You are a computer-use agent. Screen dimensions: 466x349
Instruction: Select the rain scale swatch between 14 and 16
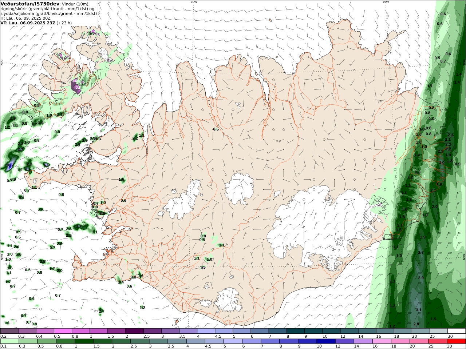click(x=363, y=341)
